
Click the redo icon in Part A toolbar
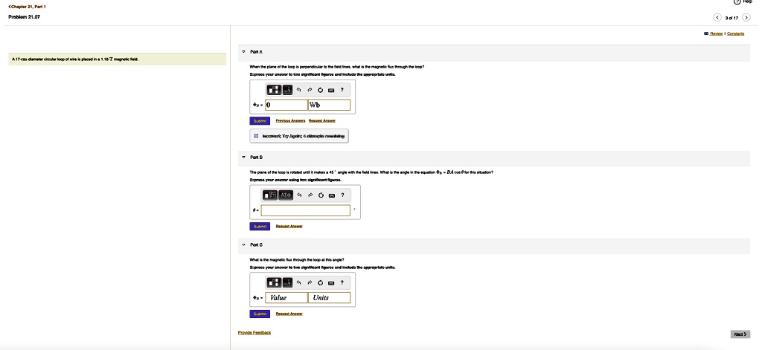pos(310,90)
